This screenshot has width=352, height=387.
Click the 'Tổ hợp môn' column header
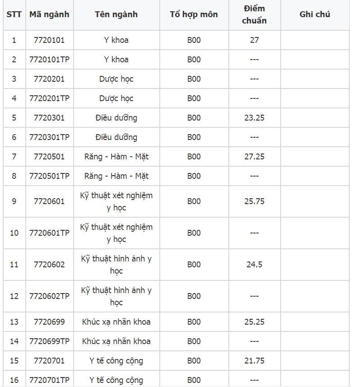pyautogui.click(x=194, y=14)
